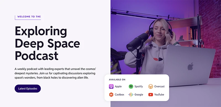Click the Overcast logo icon
Image resolution: width=221 pixels, height=107 pixels.
[x=151, y=87]
